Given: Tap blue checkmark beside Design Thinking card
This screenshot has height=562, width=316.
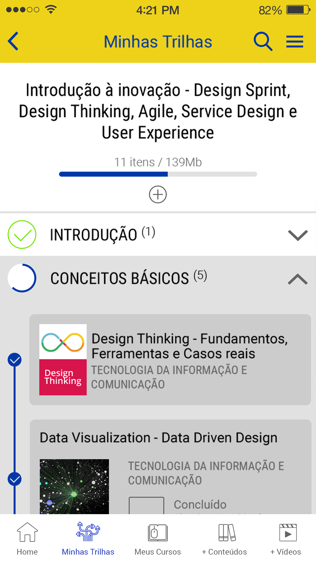Looking at the screenshot, I should (x=15, y=360).
